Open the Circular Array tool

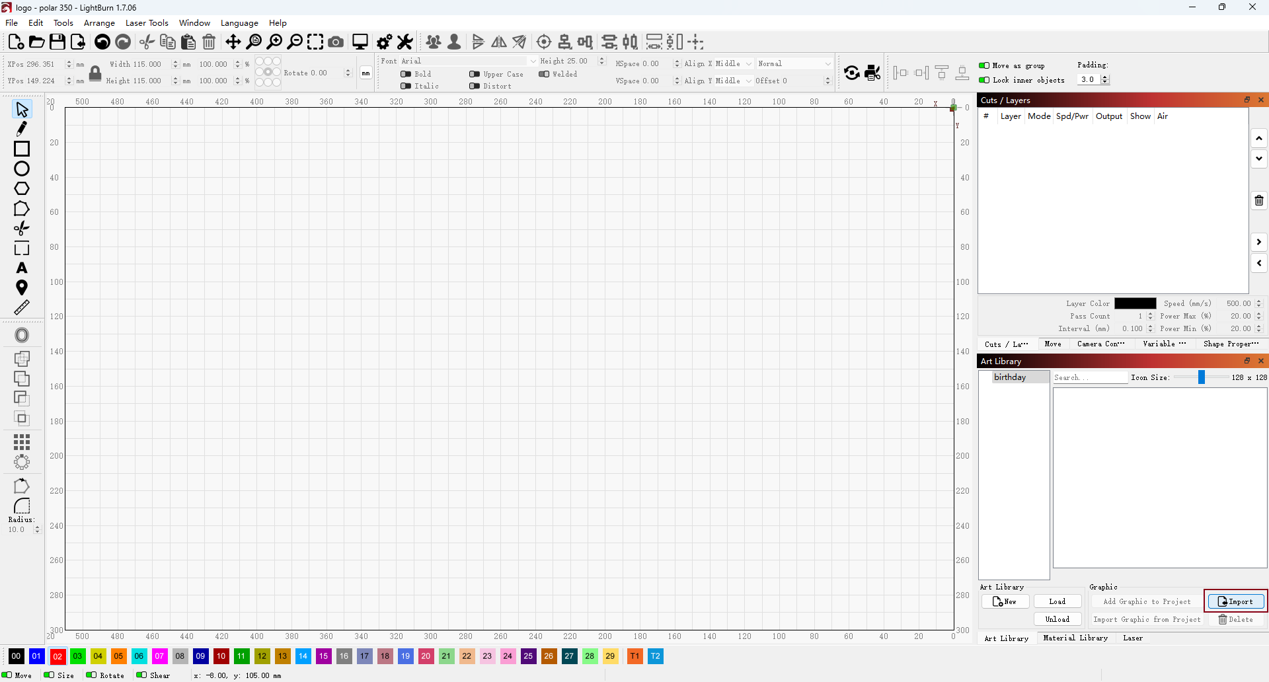(22, 462)
